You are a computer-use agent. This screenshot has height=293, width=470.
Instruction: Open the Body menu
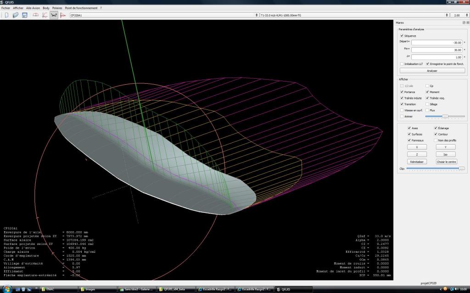click(x=46, y=8)
